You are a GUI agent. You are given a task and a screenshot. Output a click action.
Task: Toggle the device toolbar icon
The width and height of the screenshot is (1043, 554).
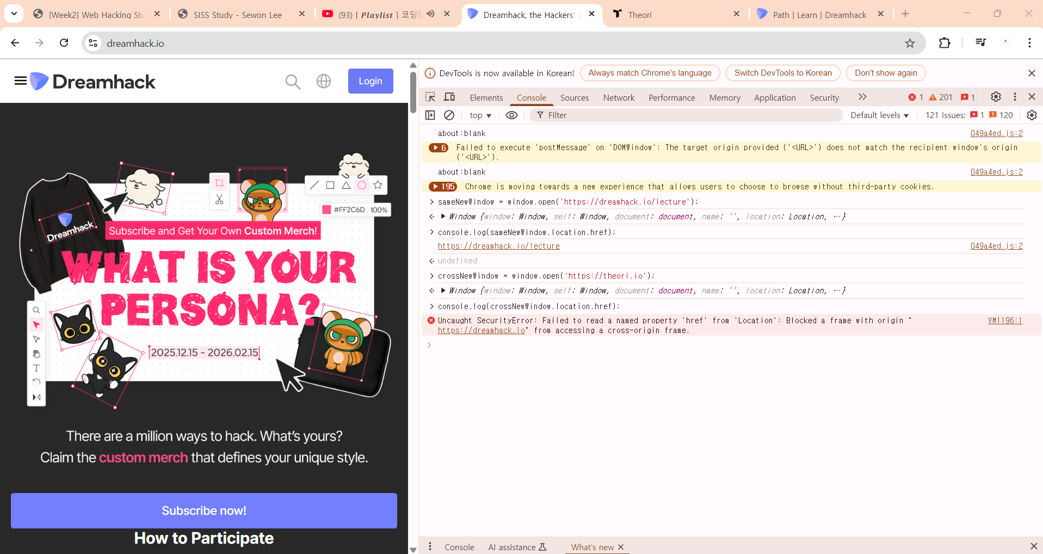point(449,97)
